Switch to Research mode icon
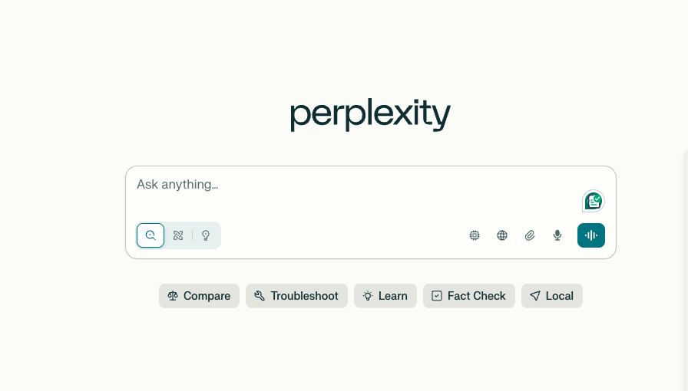The image size is (688, 391). 178,235
